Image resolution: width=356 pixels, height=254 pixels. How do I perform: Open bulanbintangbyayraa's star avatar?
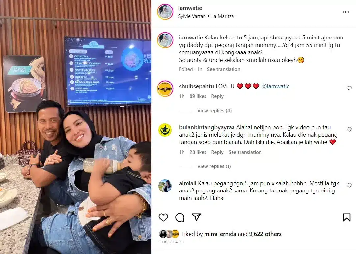165,130
